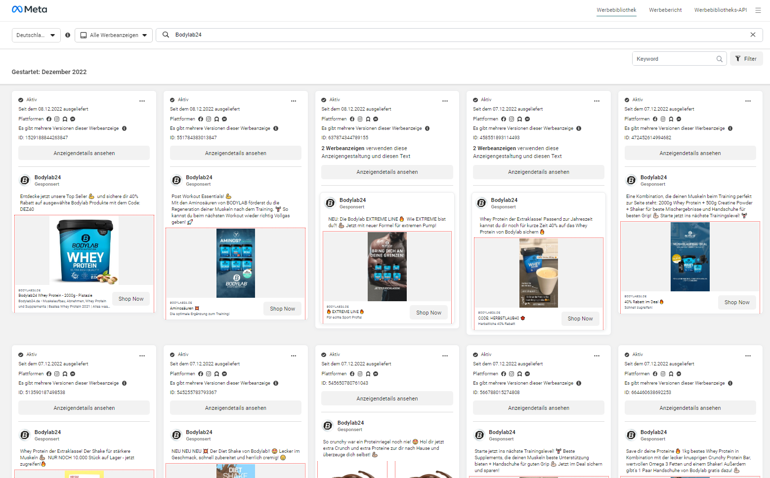The height and width of the screenshot is (478, 770).
Task: Click Bodylab24 name in the Post Workout ad
Action: tap(199, 177)
